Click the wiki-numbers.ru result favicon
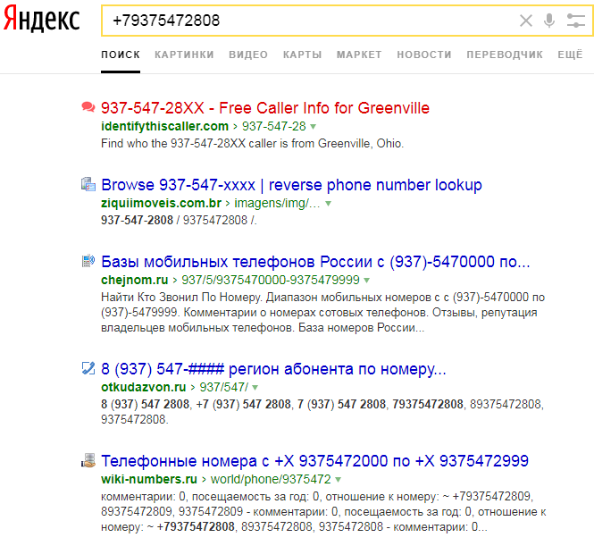This screenshot has height=546, width=594. click(88, 460)
